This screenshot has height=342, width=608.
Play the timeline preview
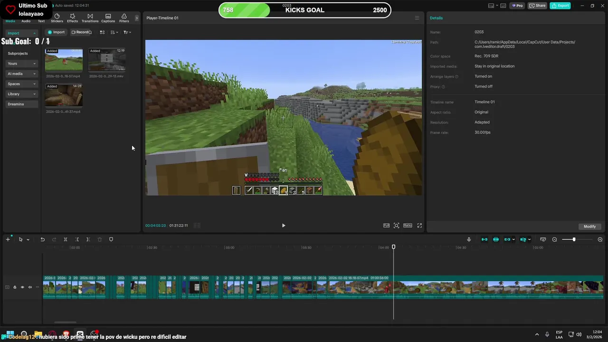284,226
